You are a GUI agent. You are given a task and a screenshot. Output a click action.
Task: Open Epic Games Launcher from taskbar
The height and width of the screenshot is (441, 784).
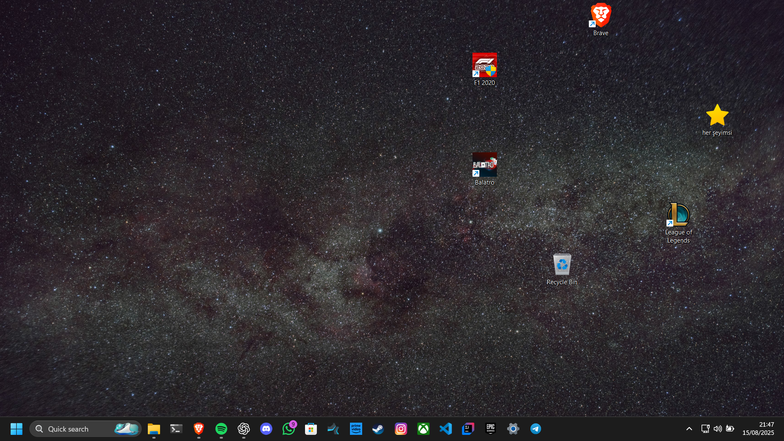point(491,429)
